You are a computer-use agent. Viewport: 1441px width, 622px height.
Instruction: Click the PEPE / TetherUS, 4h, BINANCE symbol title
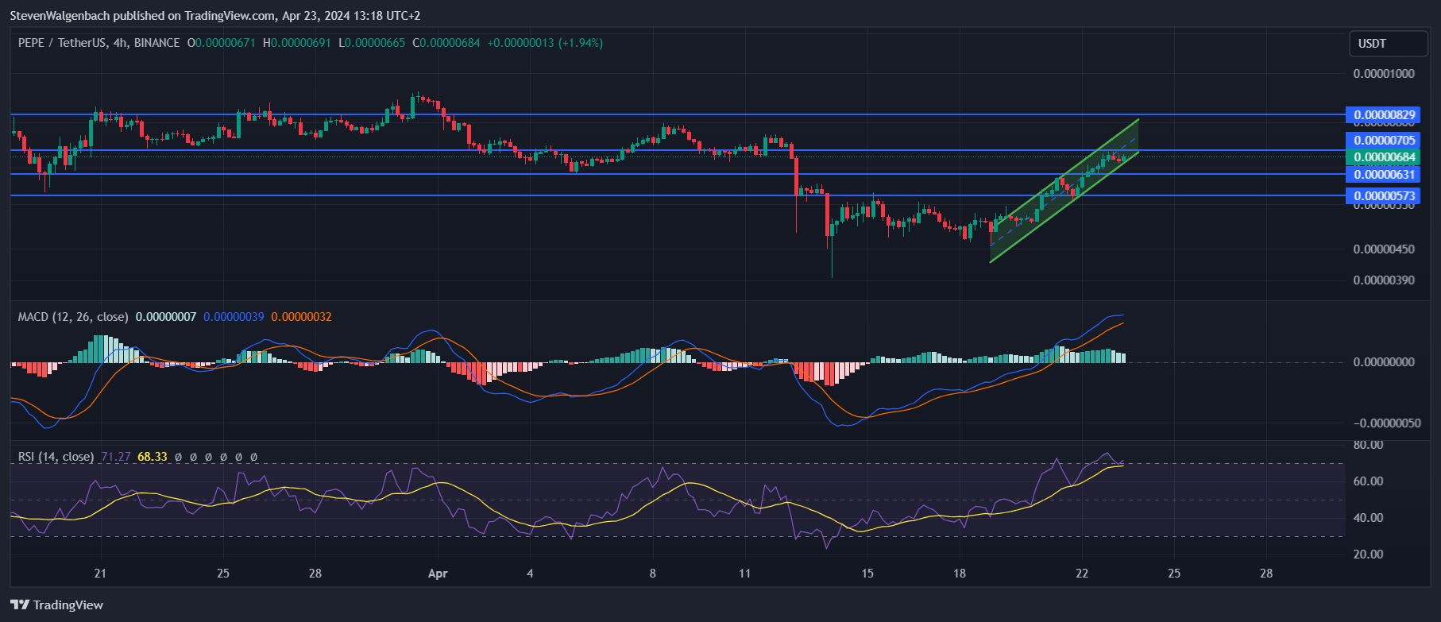click(x=99, y=43)
